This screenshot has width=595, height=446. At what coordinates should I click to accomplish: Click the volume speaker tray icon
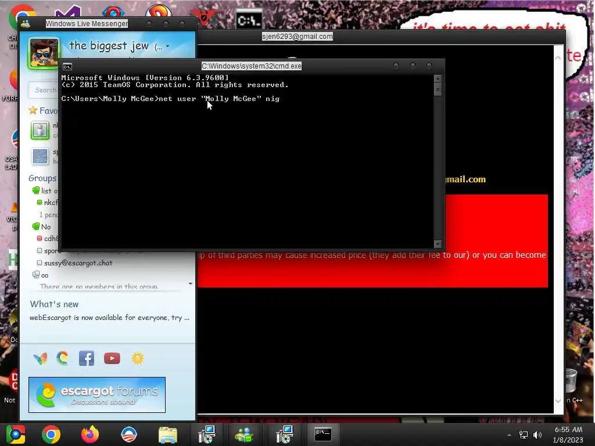point(537,435)
